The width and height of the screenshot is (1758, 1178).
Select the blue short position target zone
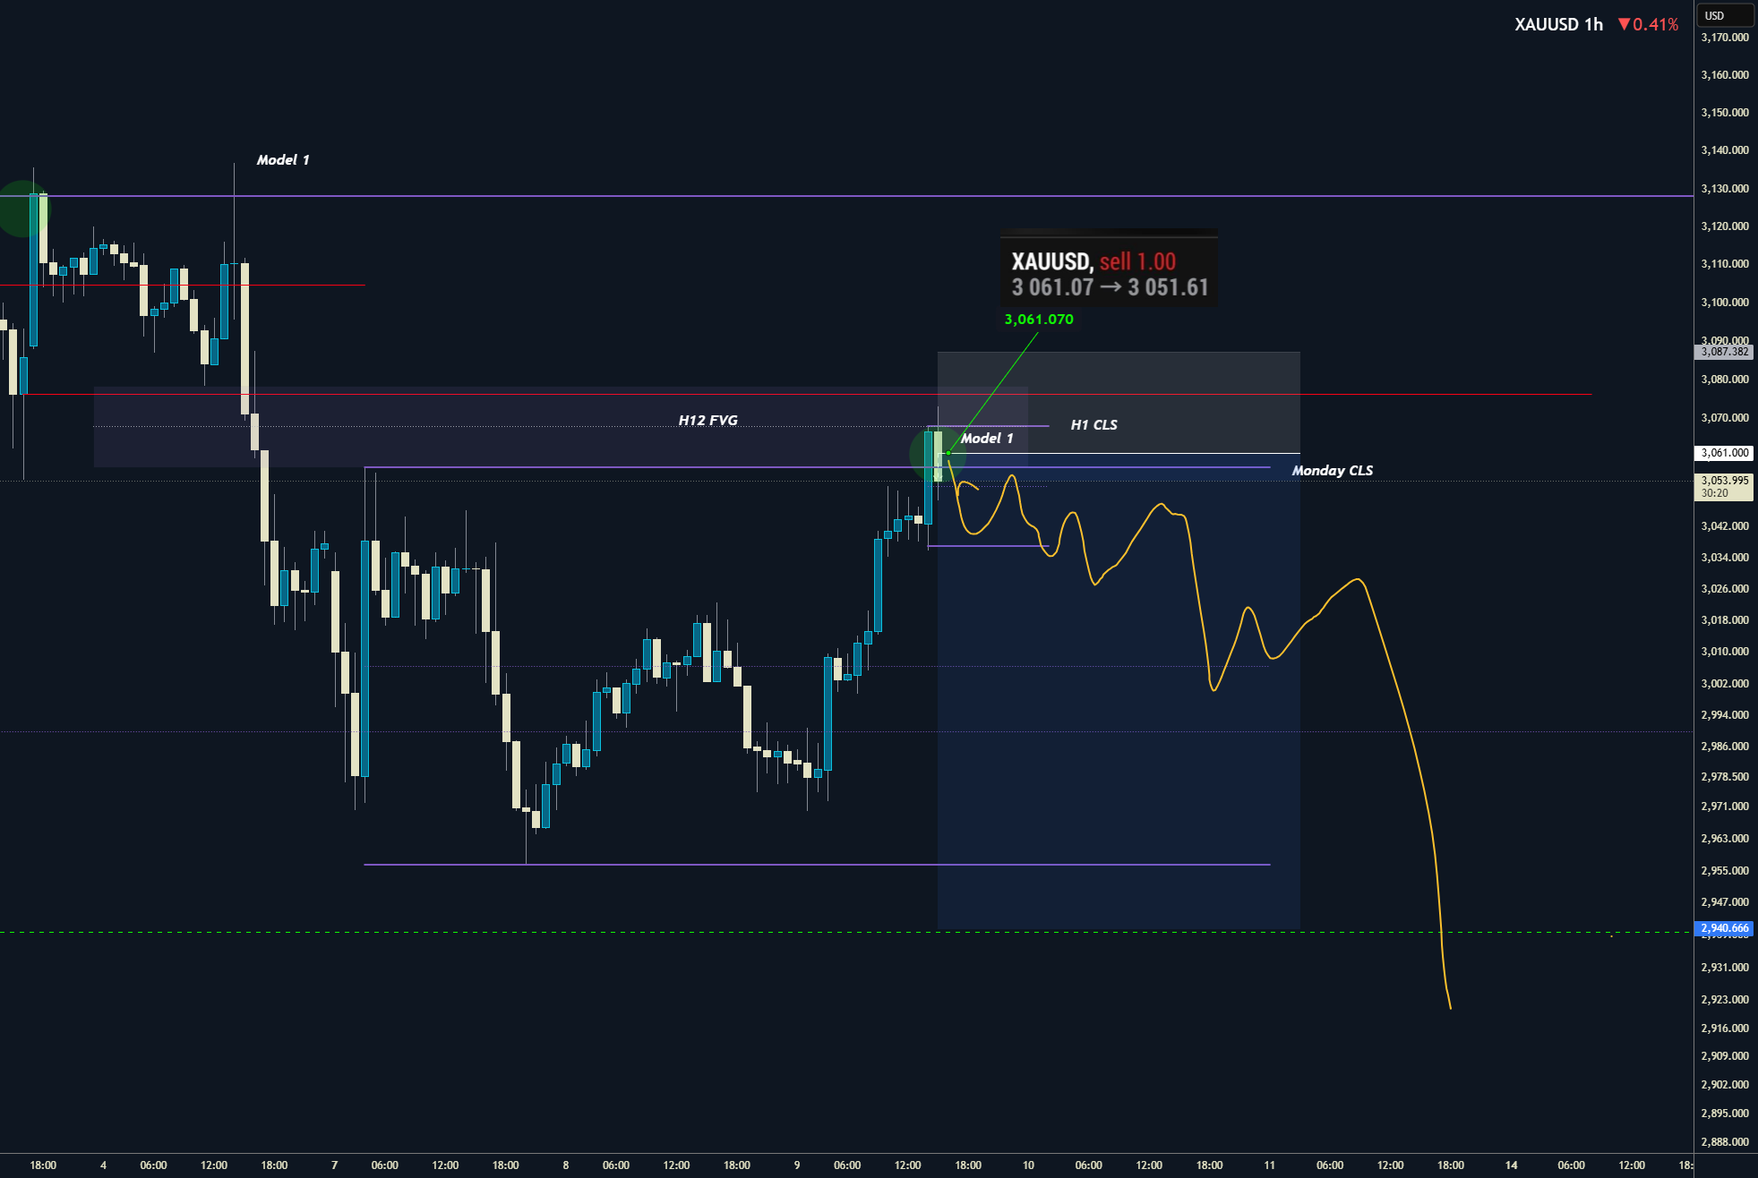click(x=1119, y=691)
